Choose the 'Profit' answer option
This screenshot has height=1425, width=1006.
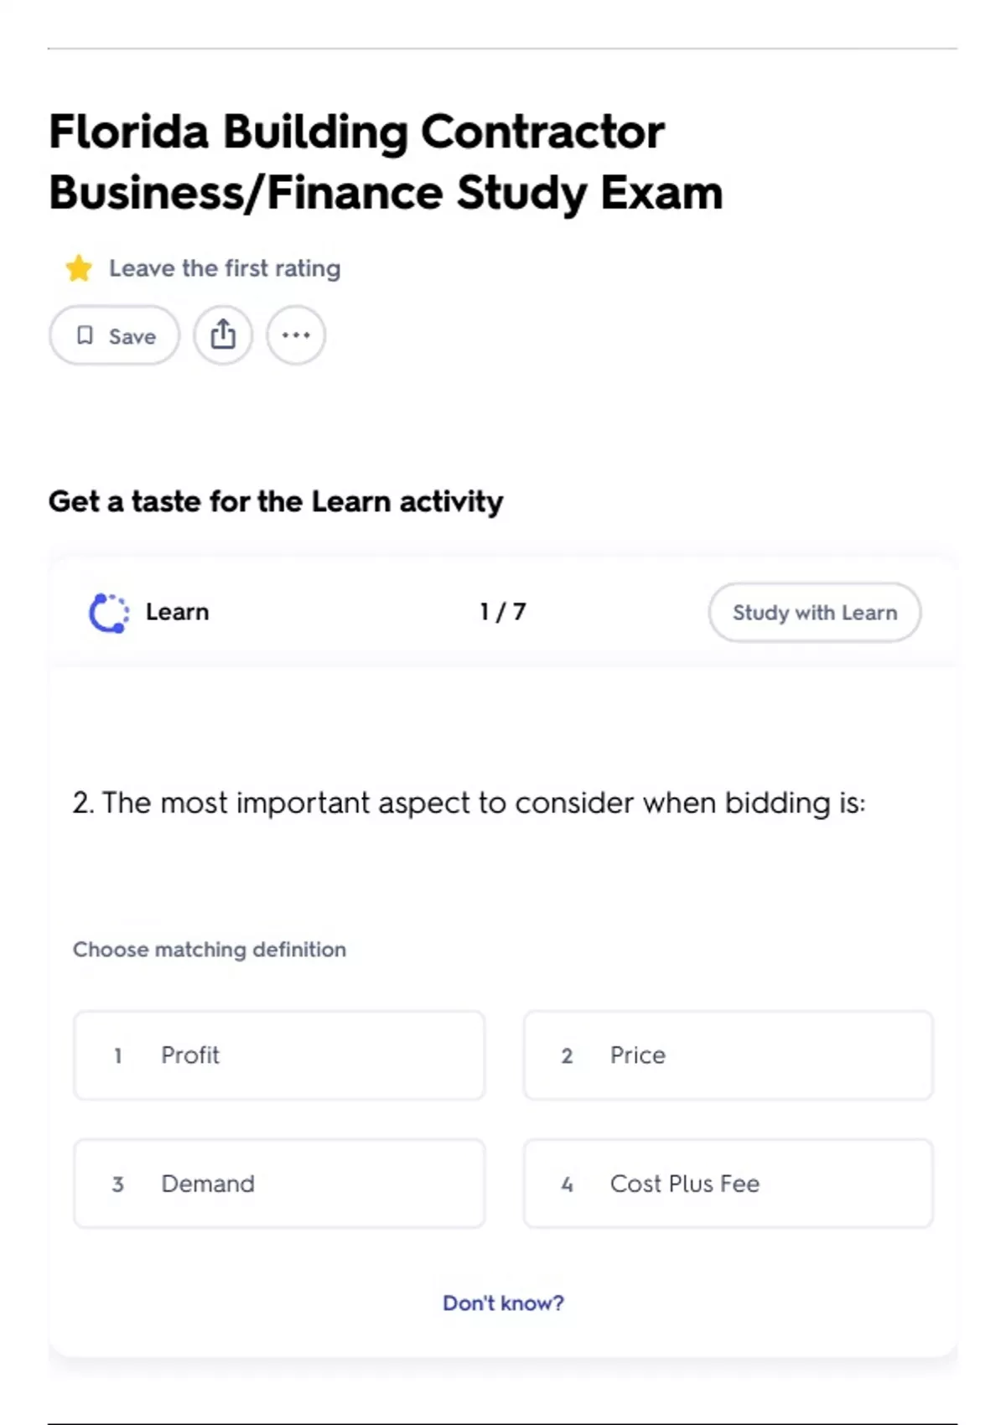click(279, 1055)
